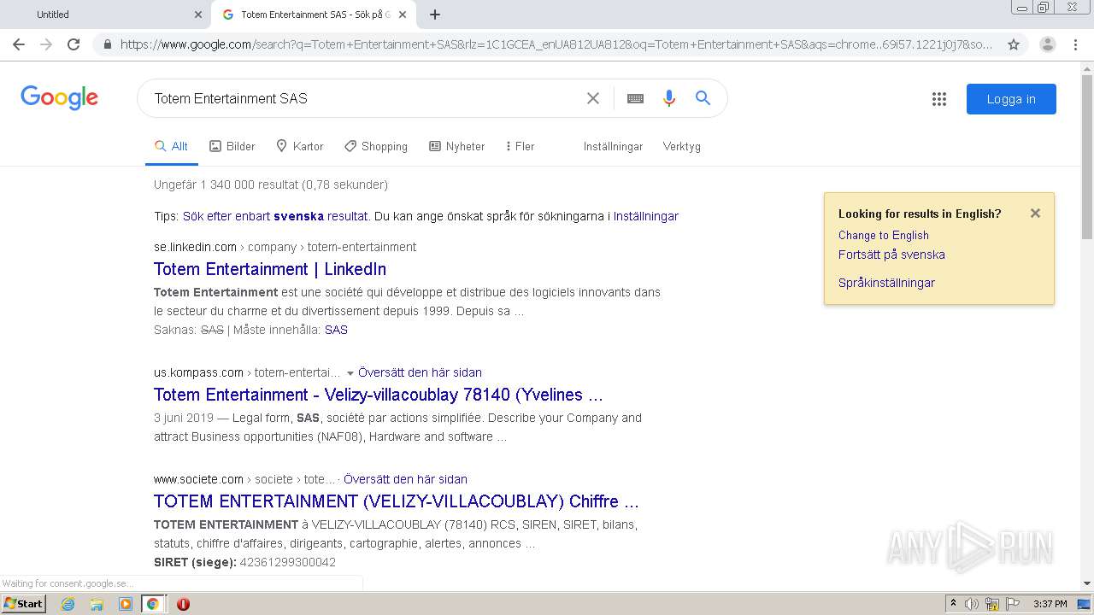
Task: Expand the dropdown arrow beside us.kompass.com
Action: 350,373
